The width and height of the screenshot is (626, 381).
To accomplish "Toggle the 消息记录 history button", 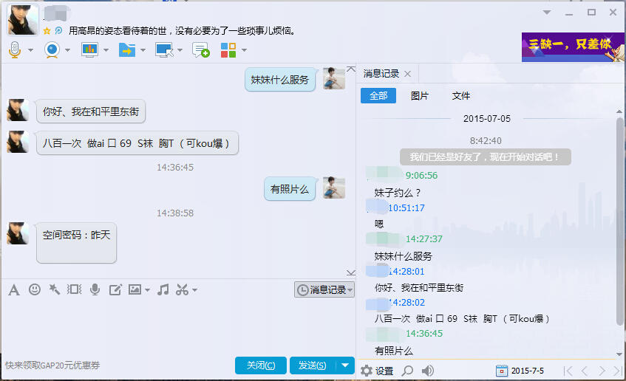I will [x=324, y=289].
